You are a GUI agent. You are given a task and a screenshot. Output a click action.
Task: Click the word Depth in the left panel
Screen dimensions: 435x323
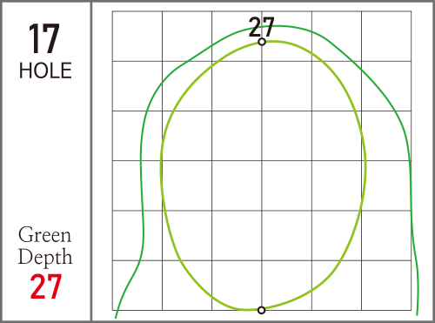[x=45, y=257]
